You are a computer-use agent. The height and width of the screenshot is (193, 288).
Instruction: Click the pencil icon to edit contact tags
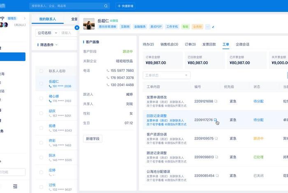(213, 27)
